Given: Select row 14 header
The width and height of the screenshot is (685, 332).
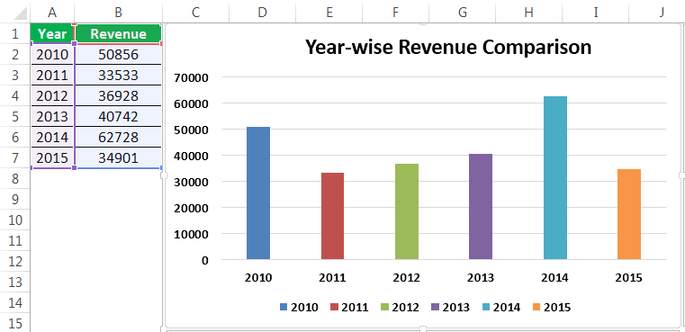Looking at the screenshot, I should 15,302.
